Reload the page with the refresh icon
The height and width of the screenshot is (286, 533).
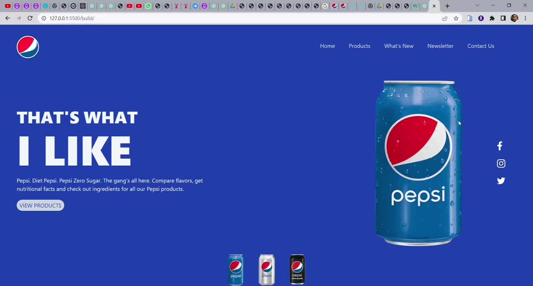coord(30,18)
